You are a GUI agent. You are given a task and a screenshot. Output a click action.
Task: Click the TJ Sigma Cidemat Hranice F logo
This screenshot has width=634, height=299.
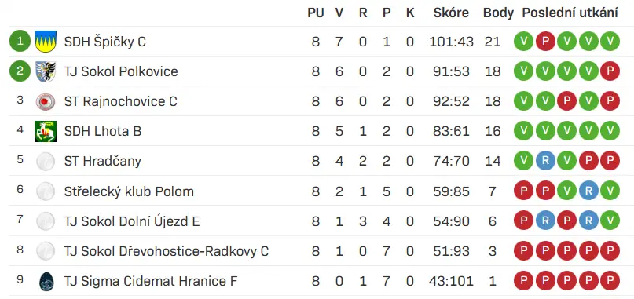pyautogui.click(x=46, y=281)
